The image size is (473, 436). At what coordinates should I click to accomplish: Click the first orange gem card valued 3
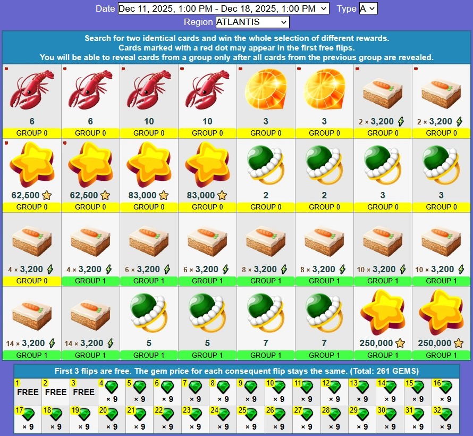[x=266, y=101]
